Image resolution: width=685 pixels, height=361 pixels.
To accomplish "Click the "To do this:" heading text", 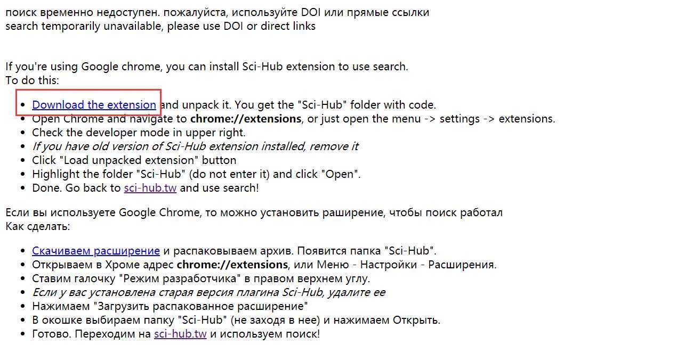I will tap(32, 80).
